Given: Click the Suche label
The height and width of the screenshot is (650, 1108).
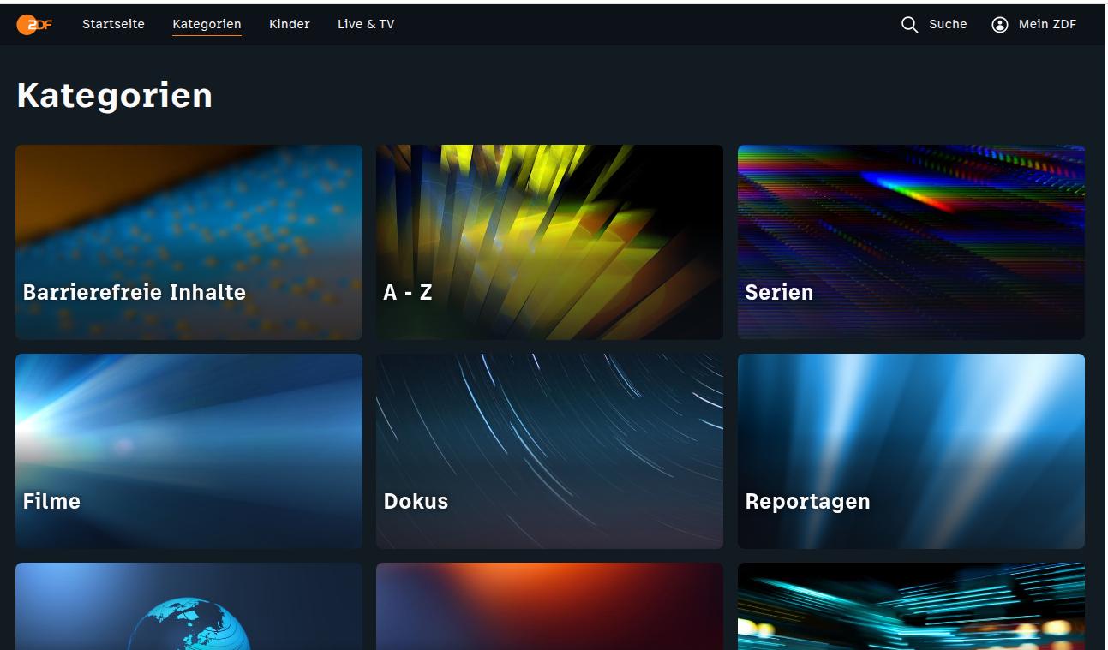Looking at the screenshot, I should coord(948,25).
